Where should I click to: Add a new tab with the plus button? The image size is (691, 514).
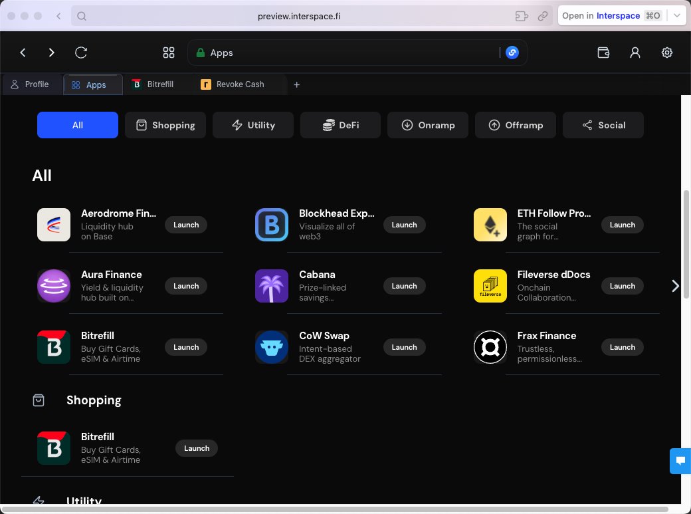coord(296,84)
